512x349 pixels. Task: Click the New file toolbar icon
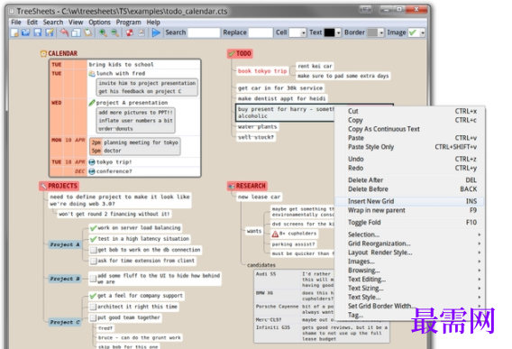coord(14,32)
